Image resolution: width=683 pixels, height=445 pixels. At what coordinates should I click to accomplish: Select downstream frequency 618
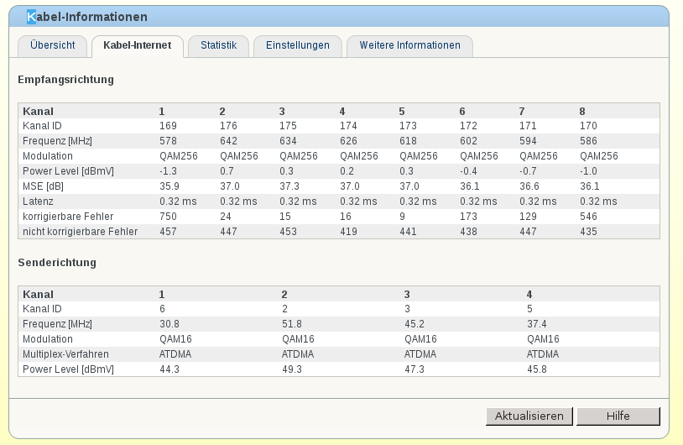(408, 141)
